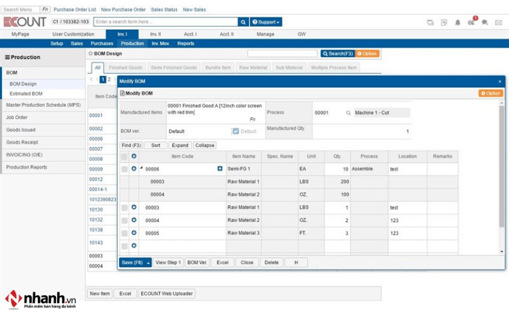This screenshot has width=509, height=318.
Task: Toggle the Default BOM version checkbox
Action: [x=236, y=131]
